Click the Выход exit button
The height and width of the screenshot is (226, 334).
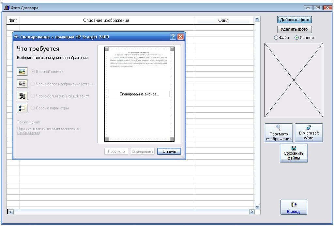click(x=294, y=207)
